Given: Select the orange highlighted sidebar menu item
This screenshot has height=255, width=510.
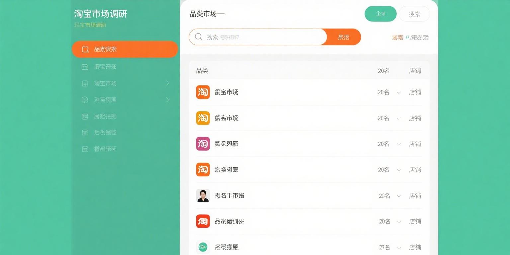Looking at the screenshot, I should pos(125,49).
